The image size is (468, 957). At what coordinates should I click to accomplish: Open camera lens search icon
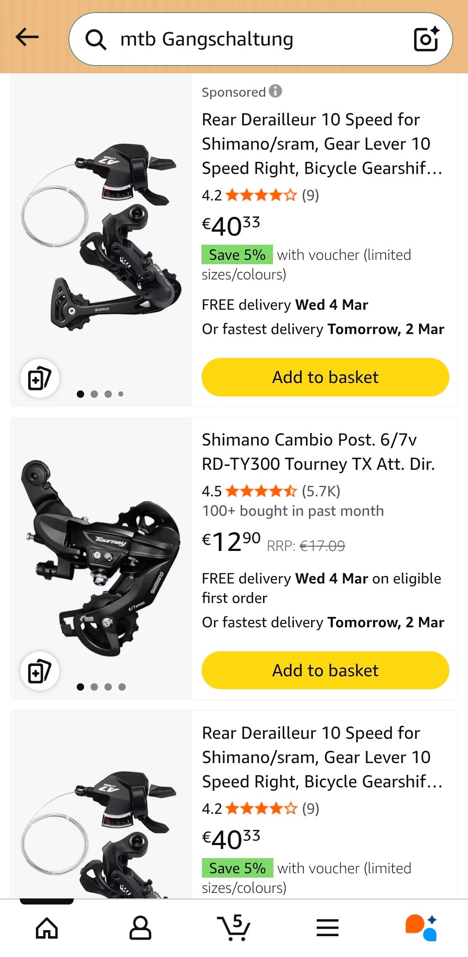pos(426,39)
